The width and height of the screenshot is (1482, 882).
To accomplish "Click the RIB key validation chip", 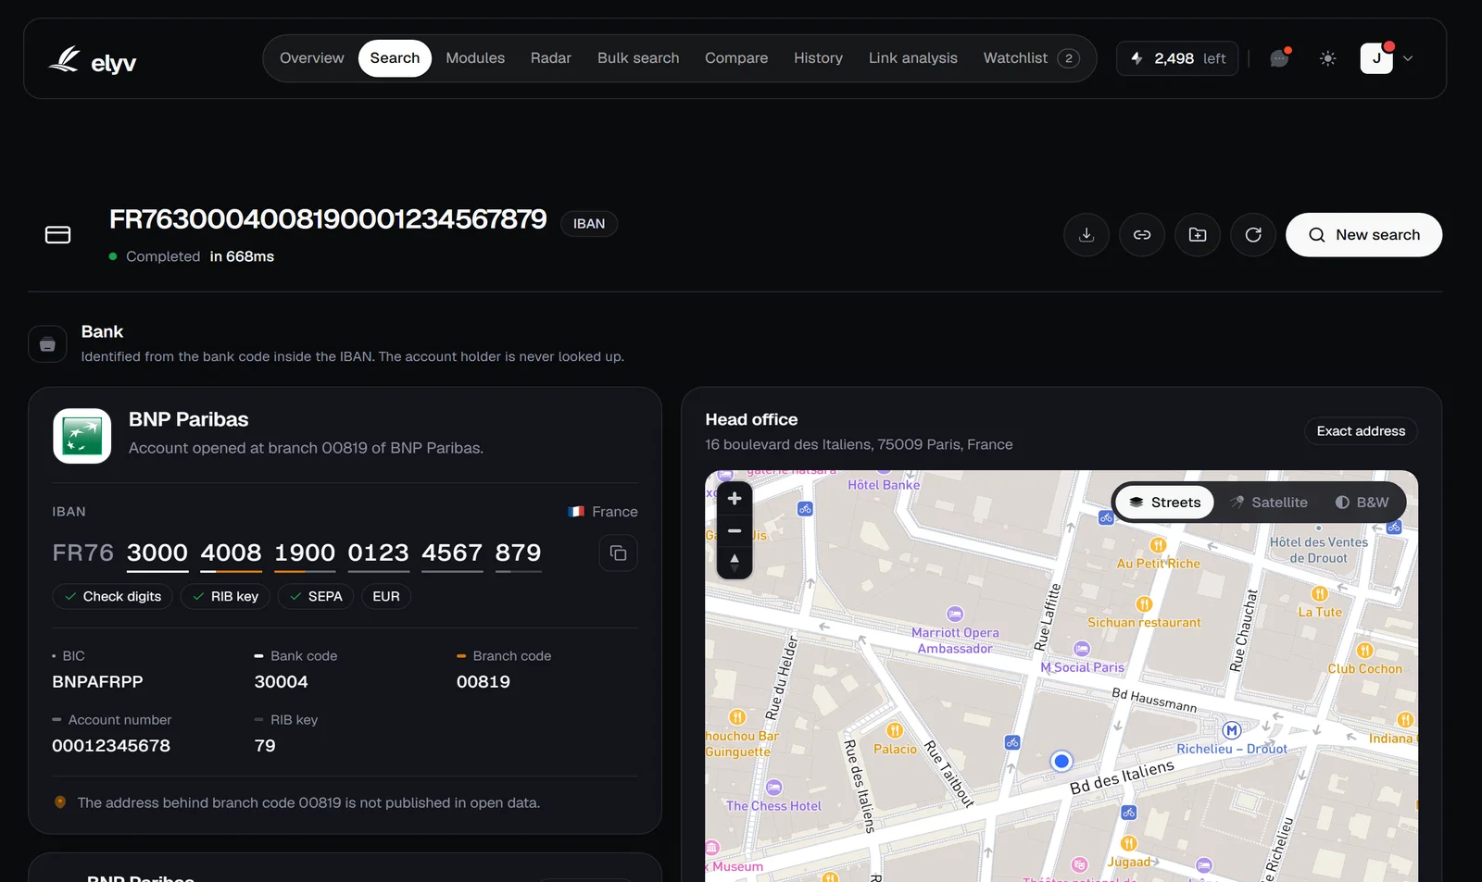I will point(225,597).
